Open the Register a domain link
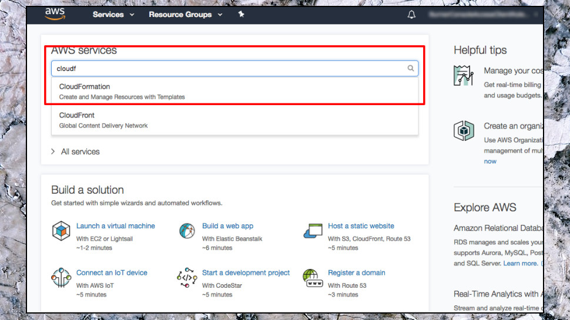570x320 pixels. coord(356,273)
